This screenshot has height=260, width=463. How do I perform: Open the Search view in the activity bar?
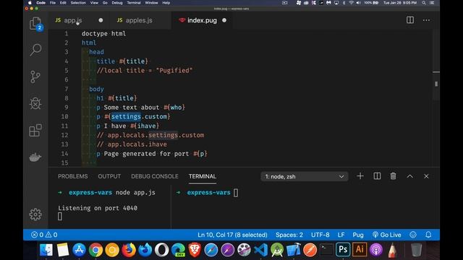pyautogui.click(x=35, y=50)
